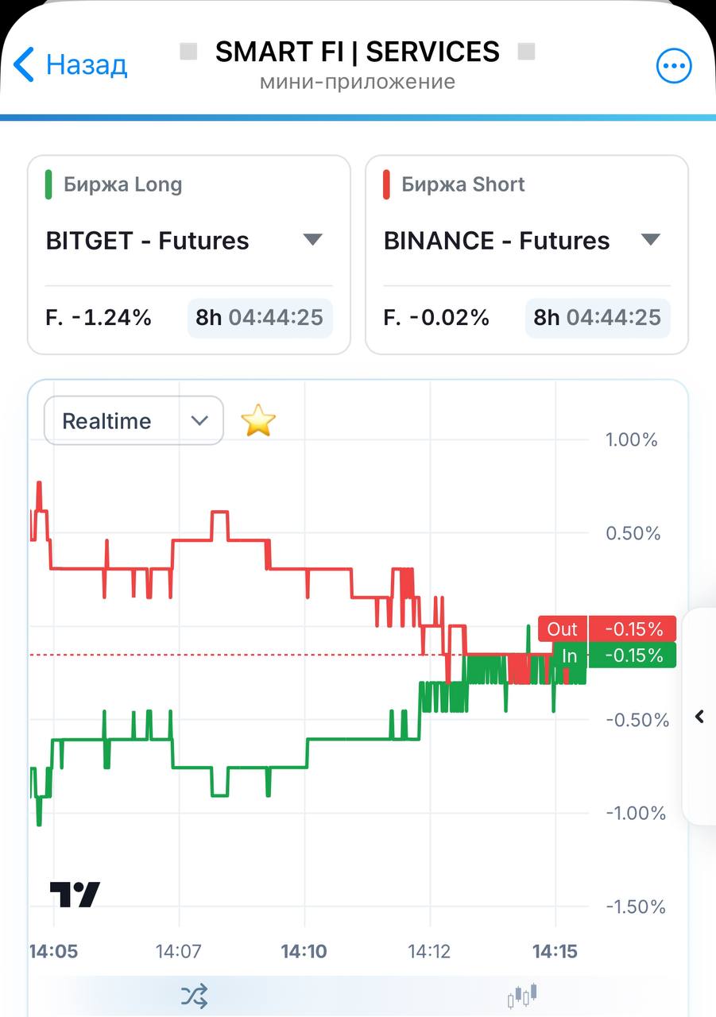
Task: Select the shuffle arrows icon at bottom
Action: [x=194, y=995]
